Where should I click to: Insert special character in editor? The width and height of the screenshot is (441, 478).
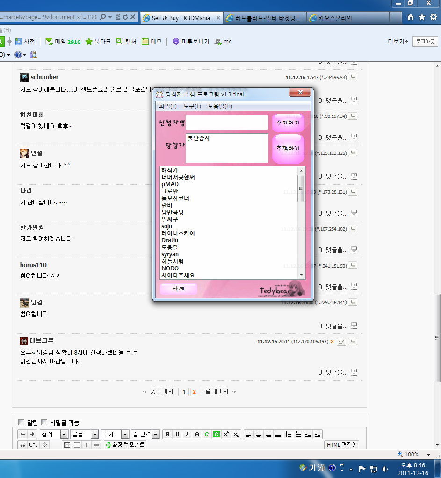point(44,445)
